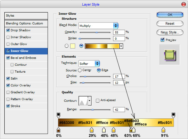The image size is (188, 139).
Task: Enable the Contour sub-option checkbox
Action: pos(12,65)
